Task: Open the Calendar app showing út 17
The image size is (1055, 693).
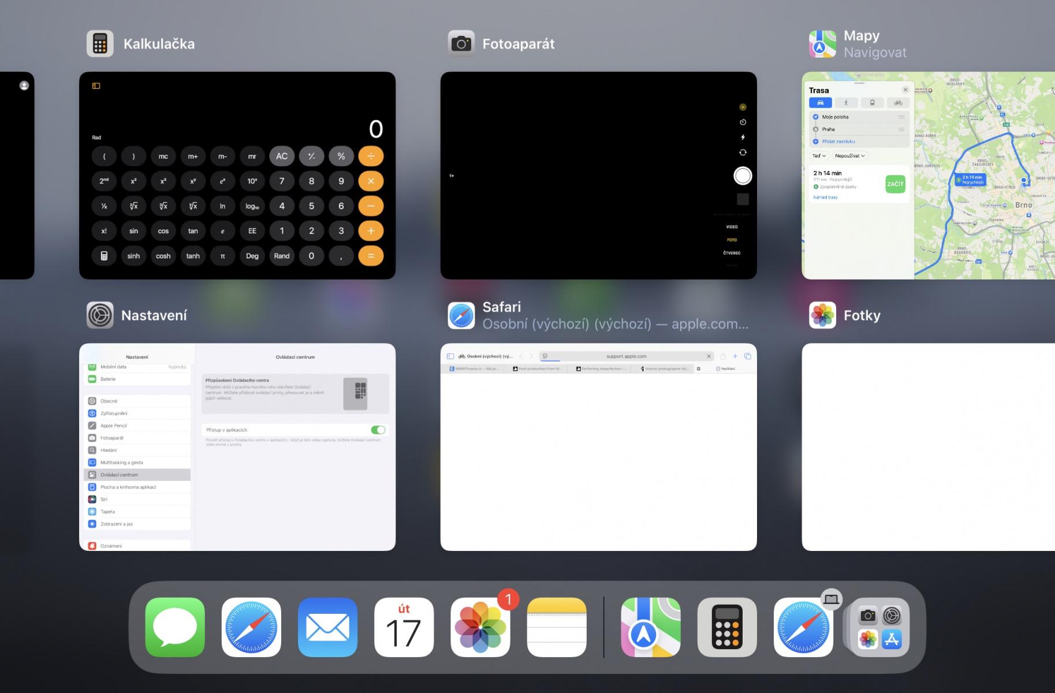Action: click(x=404, y=627)
